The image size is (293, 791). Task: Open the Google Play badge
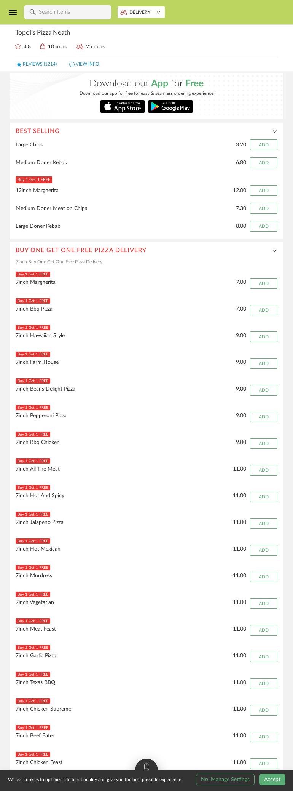(170, 107)
